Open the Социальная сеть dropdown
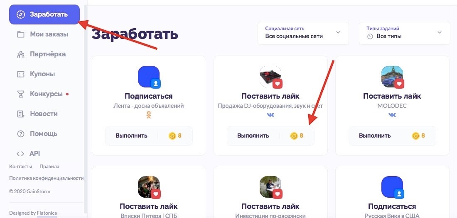This screenshot has height=218, width=457. click(303, 33)
